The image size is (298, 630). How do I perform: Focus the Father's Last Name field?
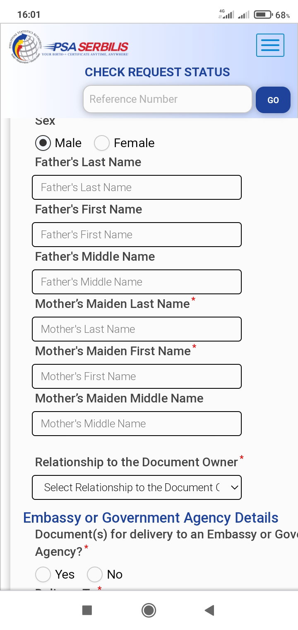(x=137, y=187)
